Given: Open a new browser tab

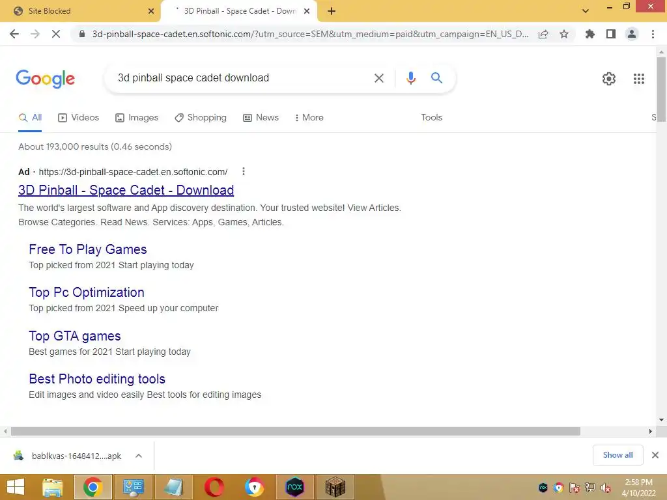Looking at the screenshot, I should (332, 11).
